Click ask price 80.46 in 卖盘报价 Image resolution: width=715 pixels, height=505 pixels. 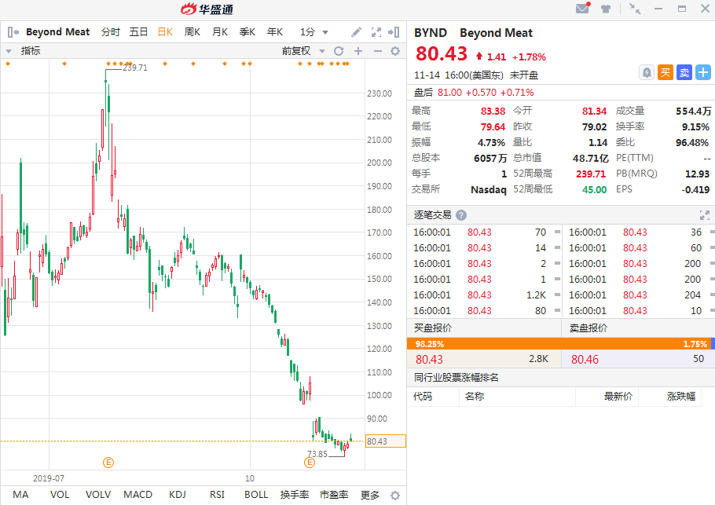click(x=585, y=359)
